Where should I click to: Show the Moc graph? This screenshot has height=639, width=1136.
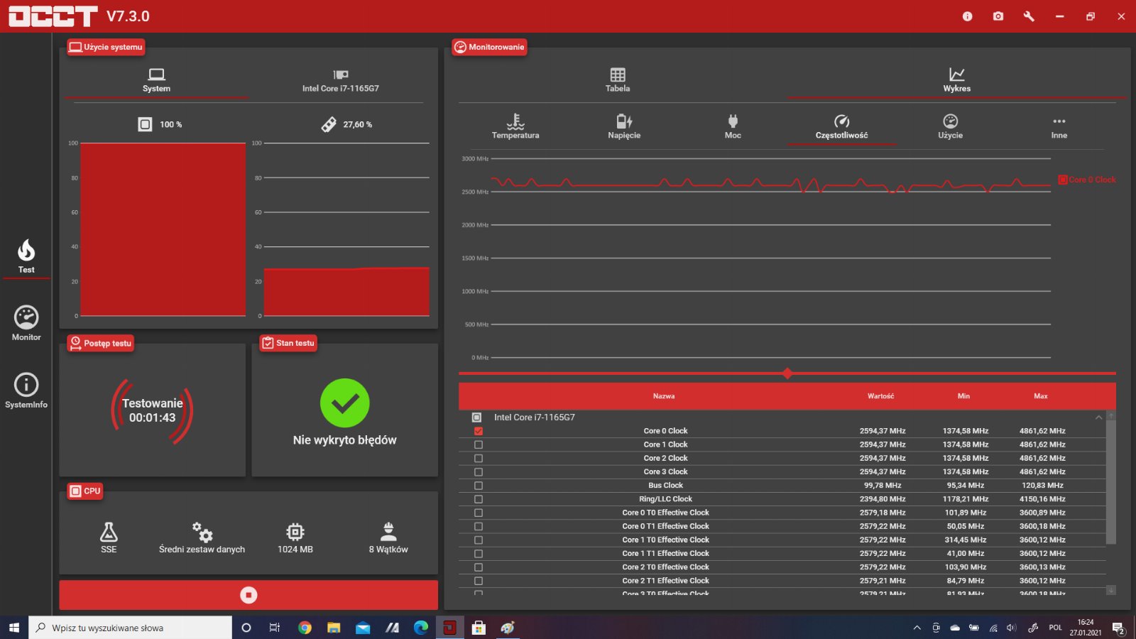coord(733,126)
